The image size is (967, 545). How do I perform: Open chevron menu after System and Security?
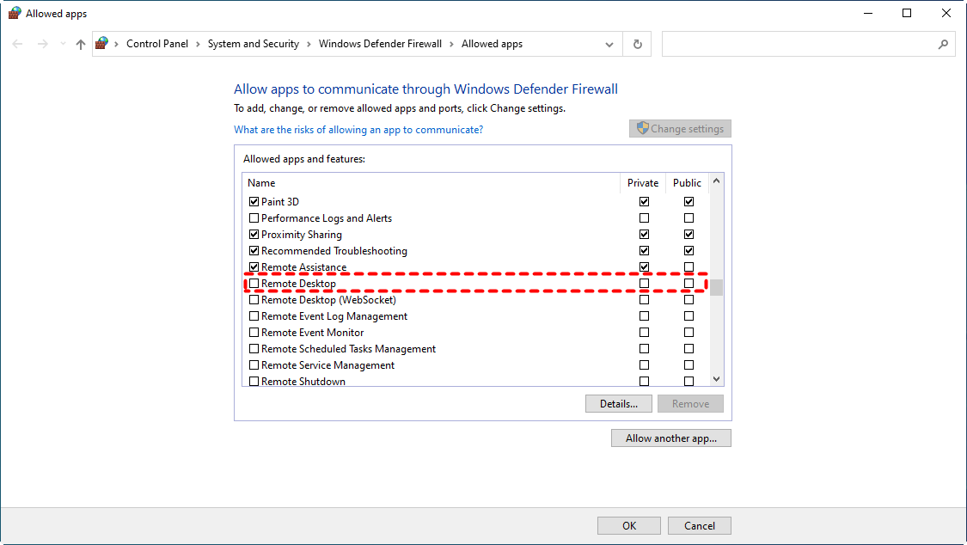pos(309,44)
